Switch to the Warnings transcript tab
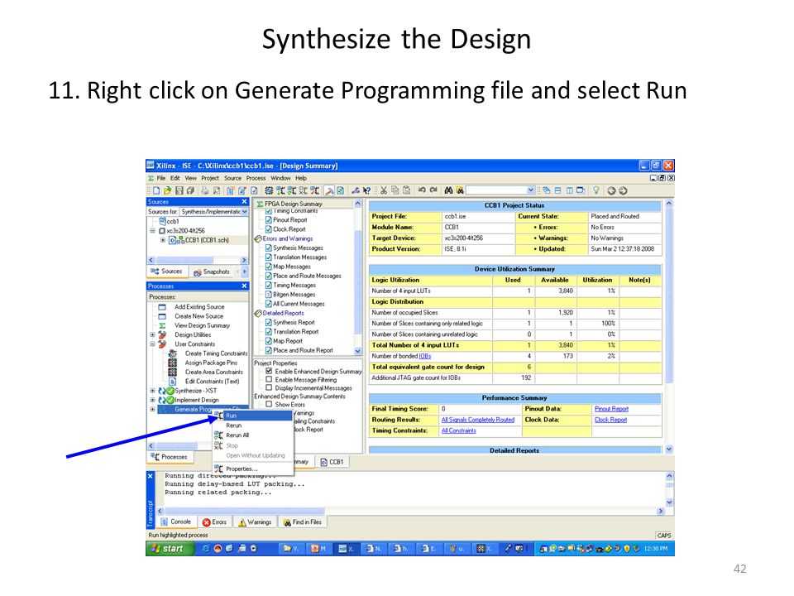 (x=256, y=522)
